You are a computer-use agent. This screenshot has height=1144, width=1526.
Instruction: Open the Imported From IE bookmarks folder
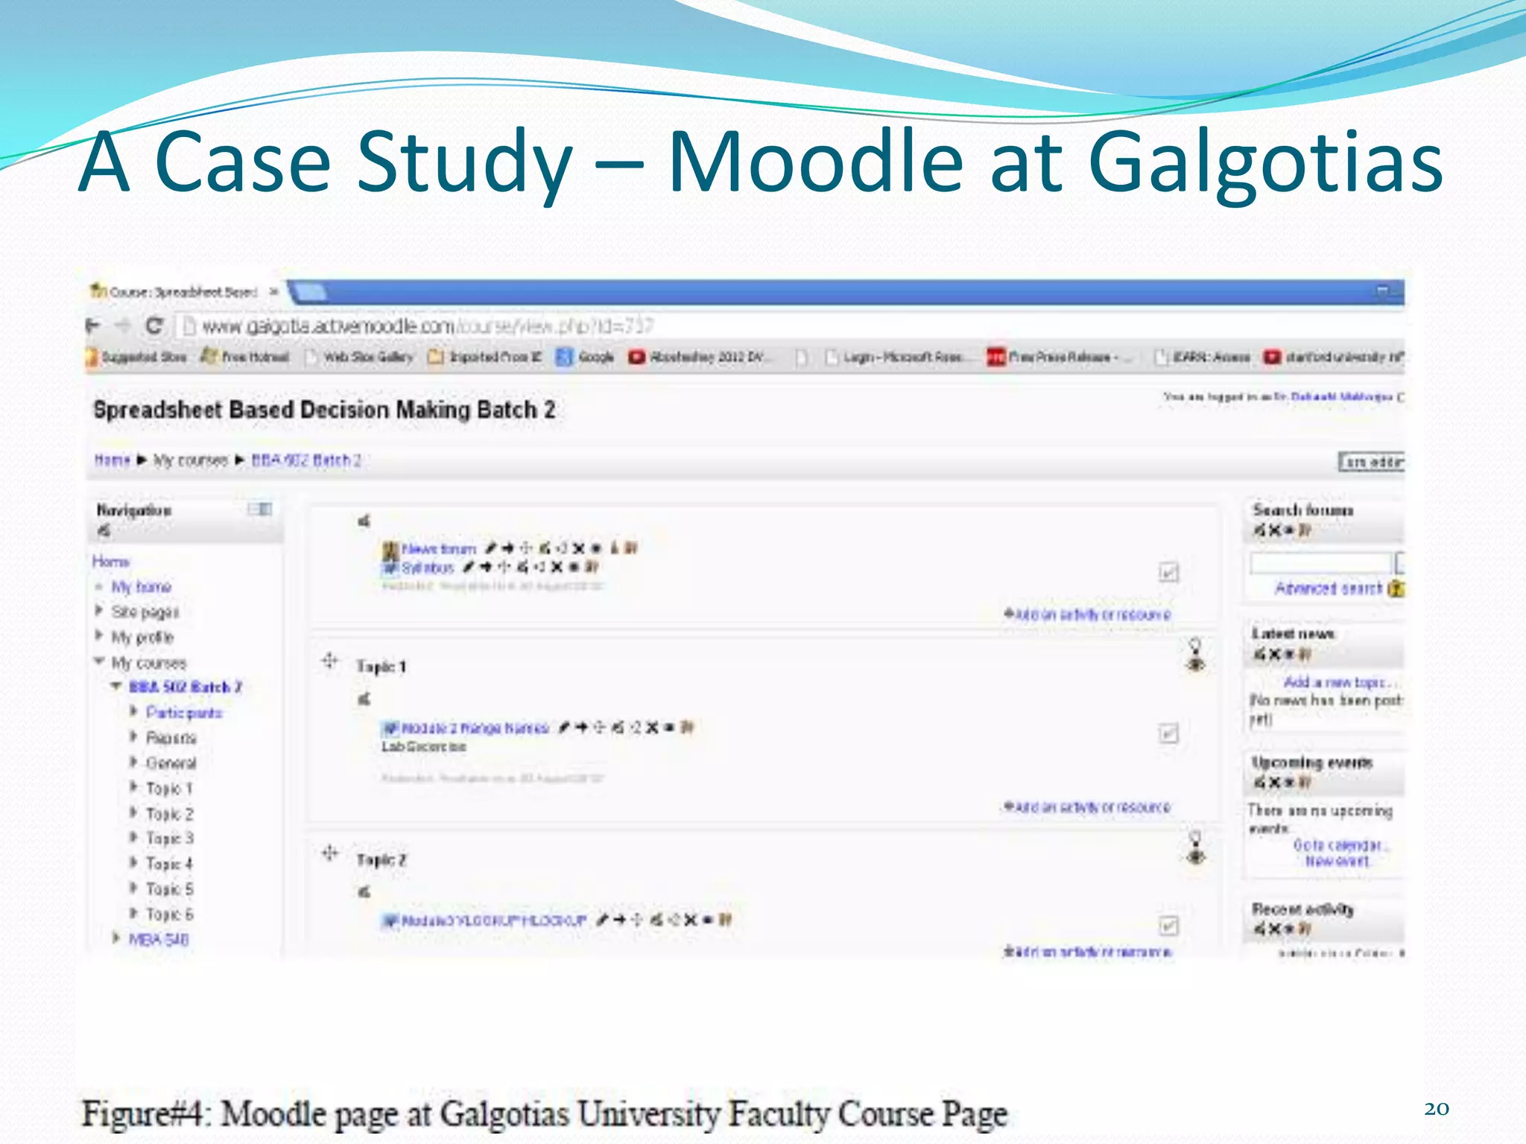pos(484,357)
